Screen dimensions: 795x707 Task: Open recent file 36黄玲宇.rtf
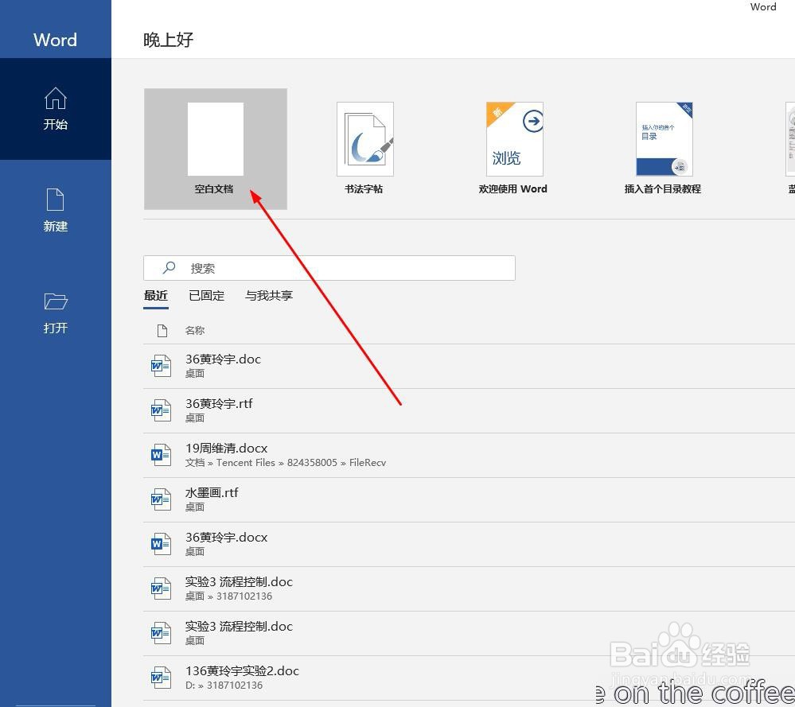(x=469, y=411)
